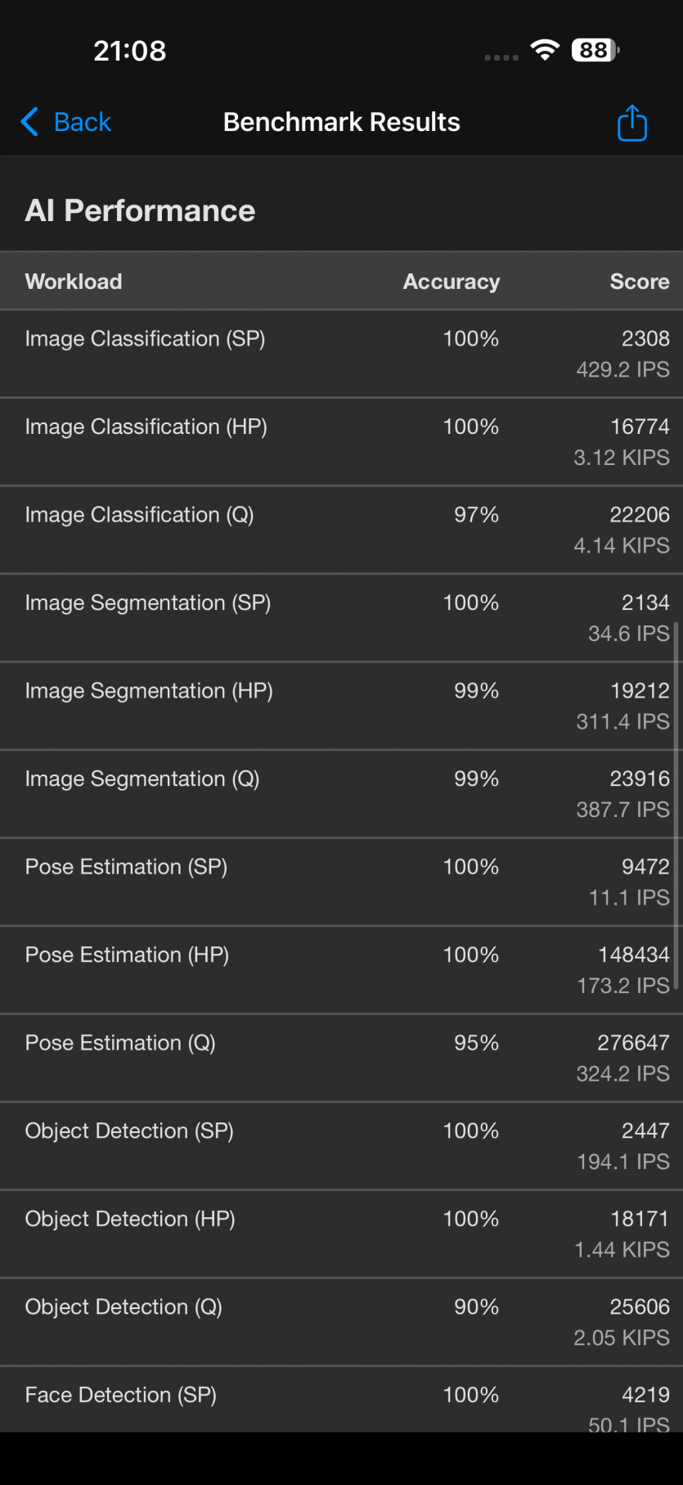Tap the share icon in the top bar
The width and height of the screenshot is (683, 1485).
pos(631,123)
